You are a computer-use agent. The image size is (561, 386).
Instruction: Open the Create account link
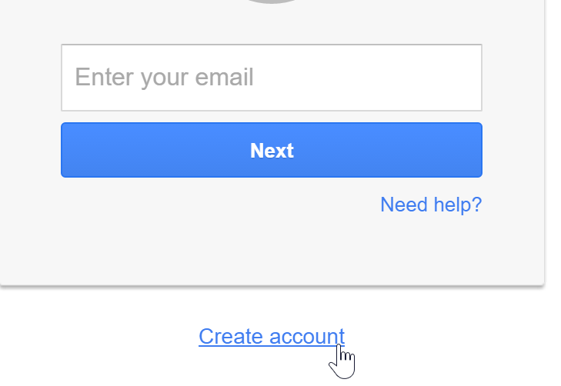tap(272, 336)
